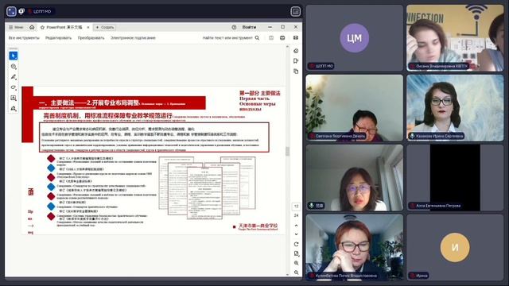Select Казакова Ирина Сергеевна video tile
Screen dimensions: 509x286
pyautogui.click(x=455, y=108)
